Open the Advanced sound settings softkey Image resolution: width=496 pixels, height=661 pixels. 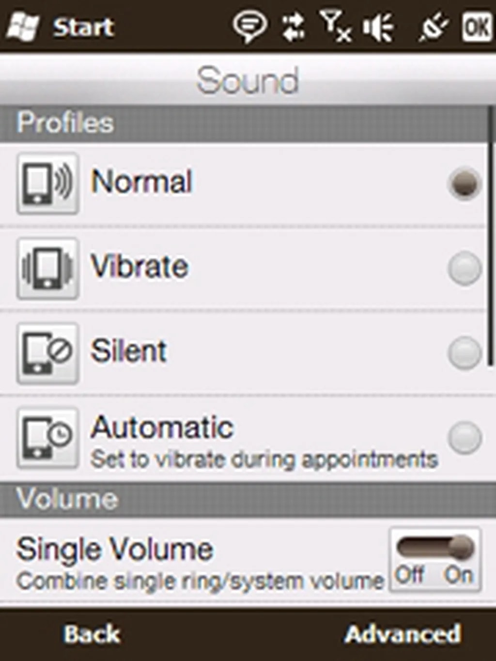click(x=402, y=634)
